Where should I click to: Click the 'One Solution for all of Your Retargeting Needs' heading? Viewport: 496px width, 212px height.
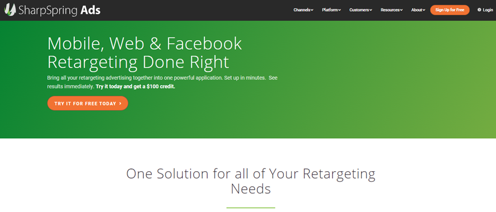[251, 181]
